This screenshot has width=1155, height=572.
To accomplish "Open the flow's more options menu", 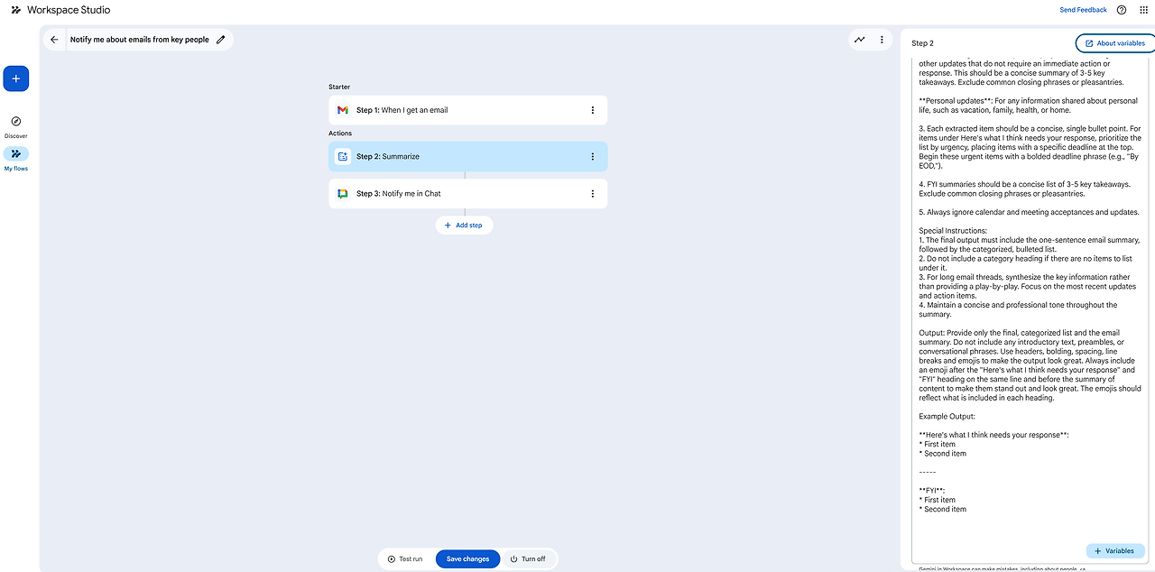I will click(x=882, y=40).
